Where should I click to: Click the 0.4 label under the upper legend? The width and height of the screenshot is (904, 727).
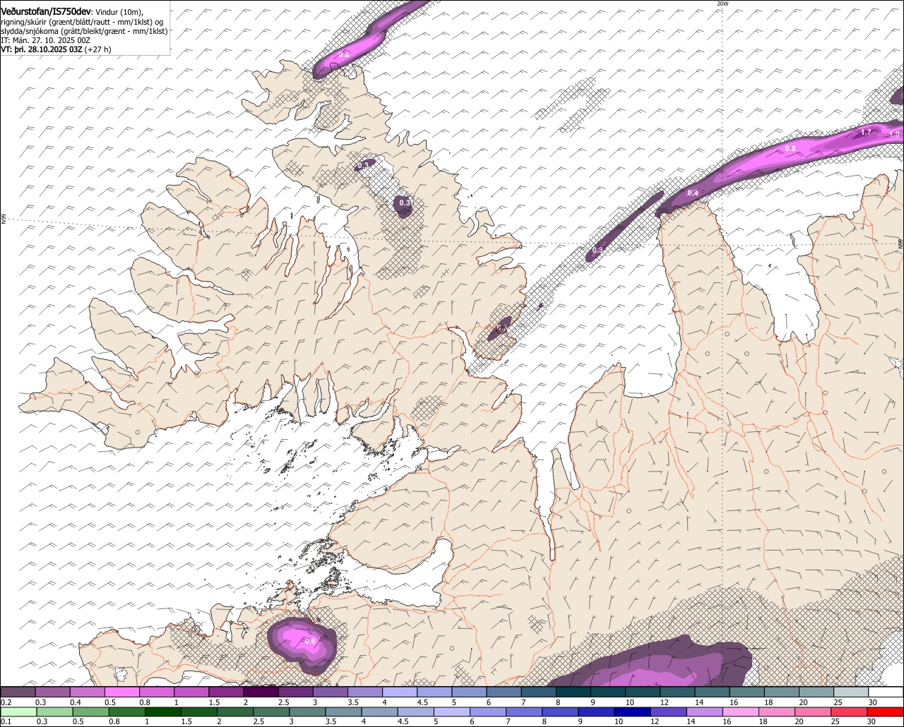tap(76, 702)
